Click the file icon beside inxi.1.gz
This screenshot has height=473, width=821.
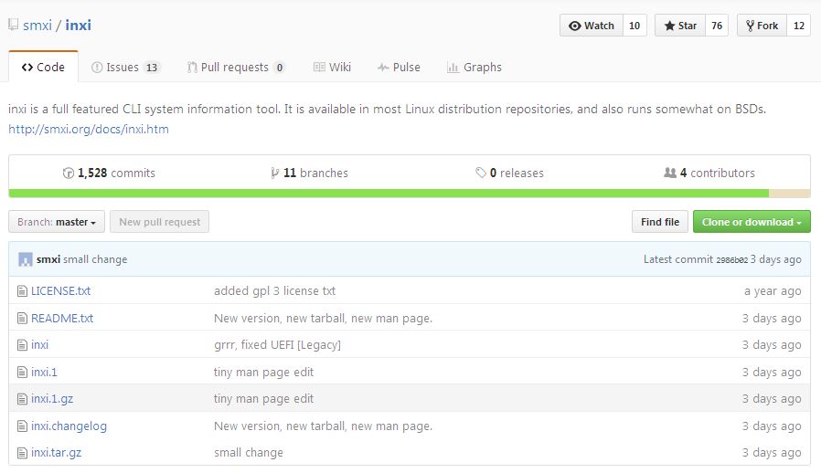coord(22,399)
